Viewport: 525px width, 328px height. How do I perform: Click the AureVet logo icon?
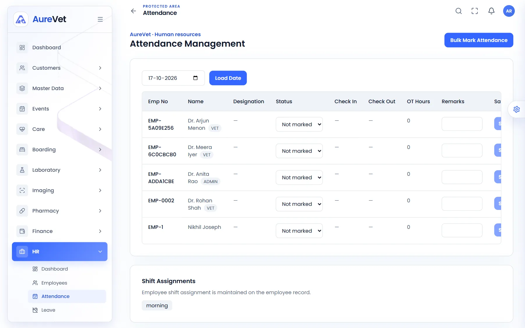click(x=21, y=19)
